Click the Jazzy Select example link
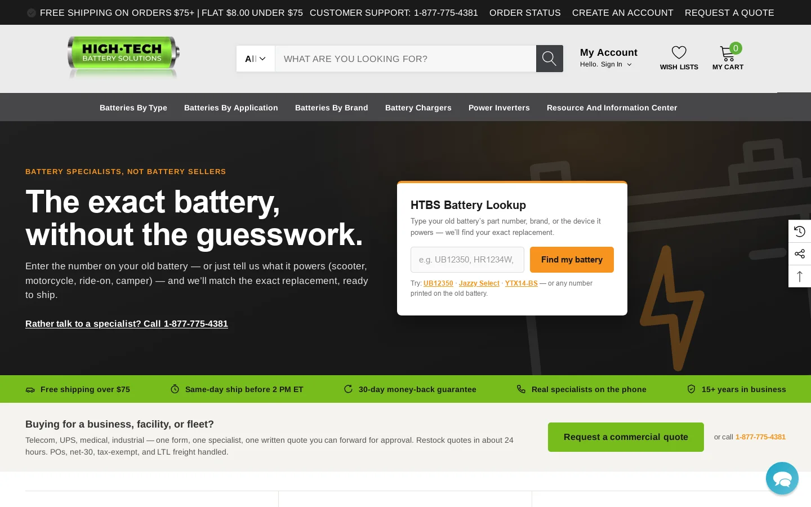Image resolution: width=811 pixels, height=507 pixels. pos(479,283)
